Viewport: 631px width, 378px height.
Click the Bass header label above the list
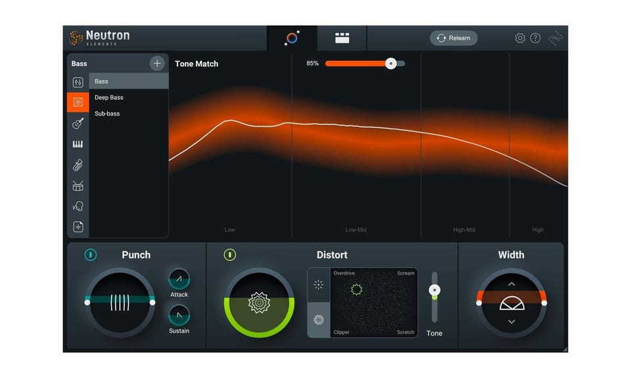pyautogui.click(x=80, y=64)
